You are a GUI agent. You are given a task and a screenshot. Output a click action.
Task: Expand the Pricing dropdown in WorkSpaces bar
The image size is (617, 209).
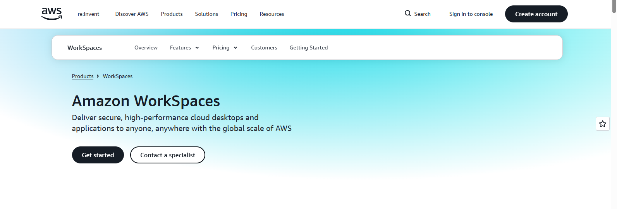[x=225, y=48]
